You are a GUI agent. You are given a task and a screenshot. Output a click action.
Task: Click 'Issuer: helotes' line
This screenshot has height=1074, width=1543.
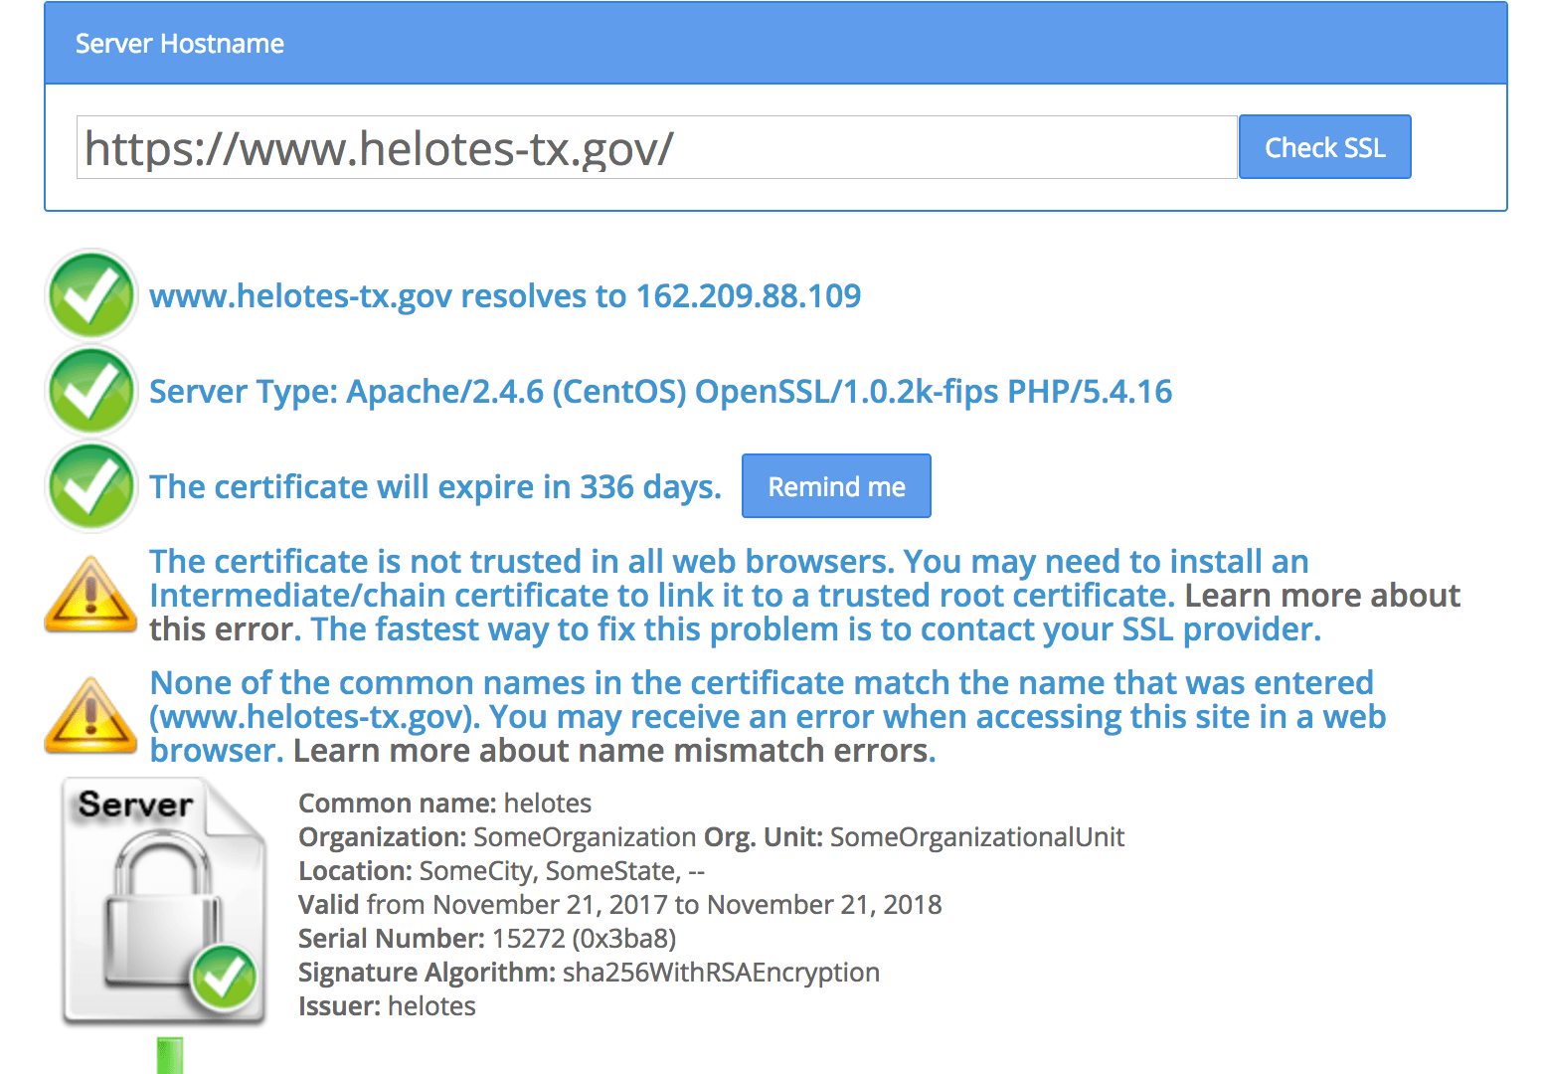[387, 1006]
